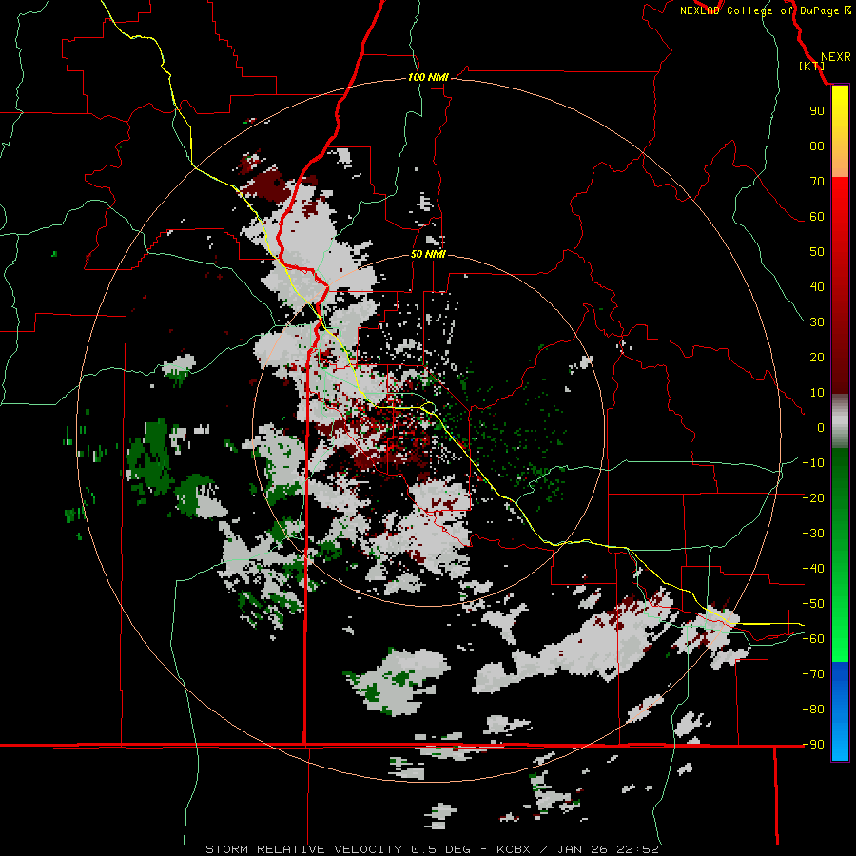Click the 60 value on velocity scale
The width and height of the screenshot is (856, 856).
click(x=817, y=216)
